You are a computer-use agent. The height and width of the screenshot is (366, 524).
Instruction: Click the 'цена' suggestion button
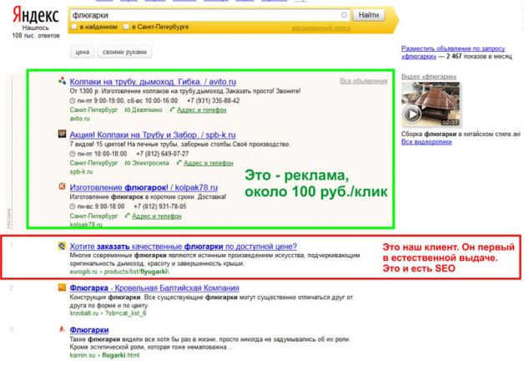(x=83, y=52)
